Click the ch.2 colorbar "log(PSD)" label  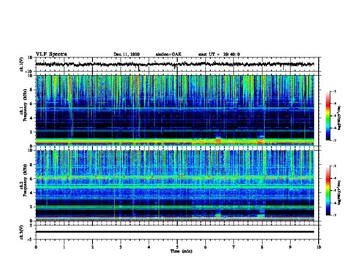coord(339,192)
